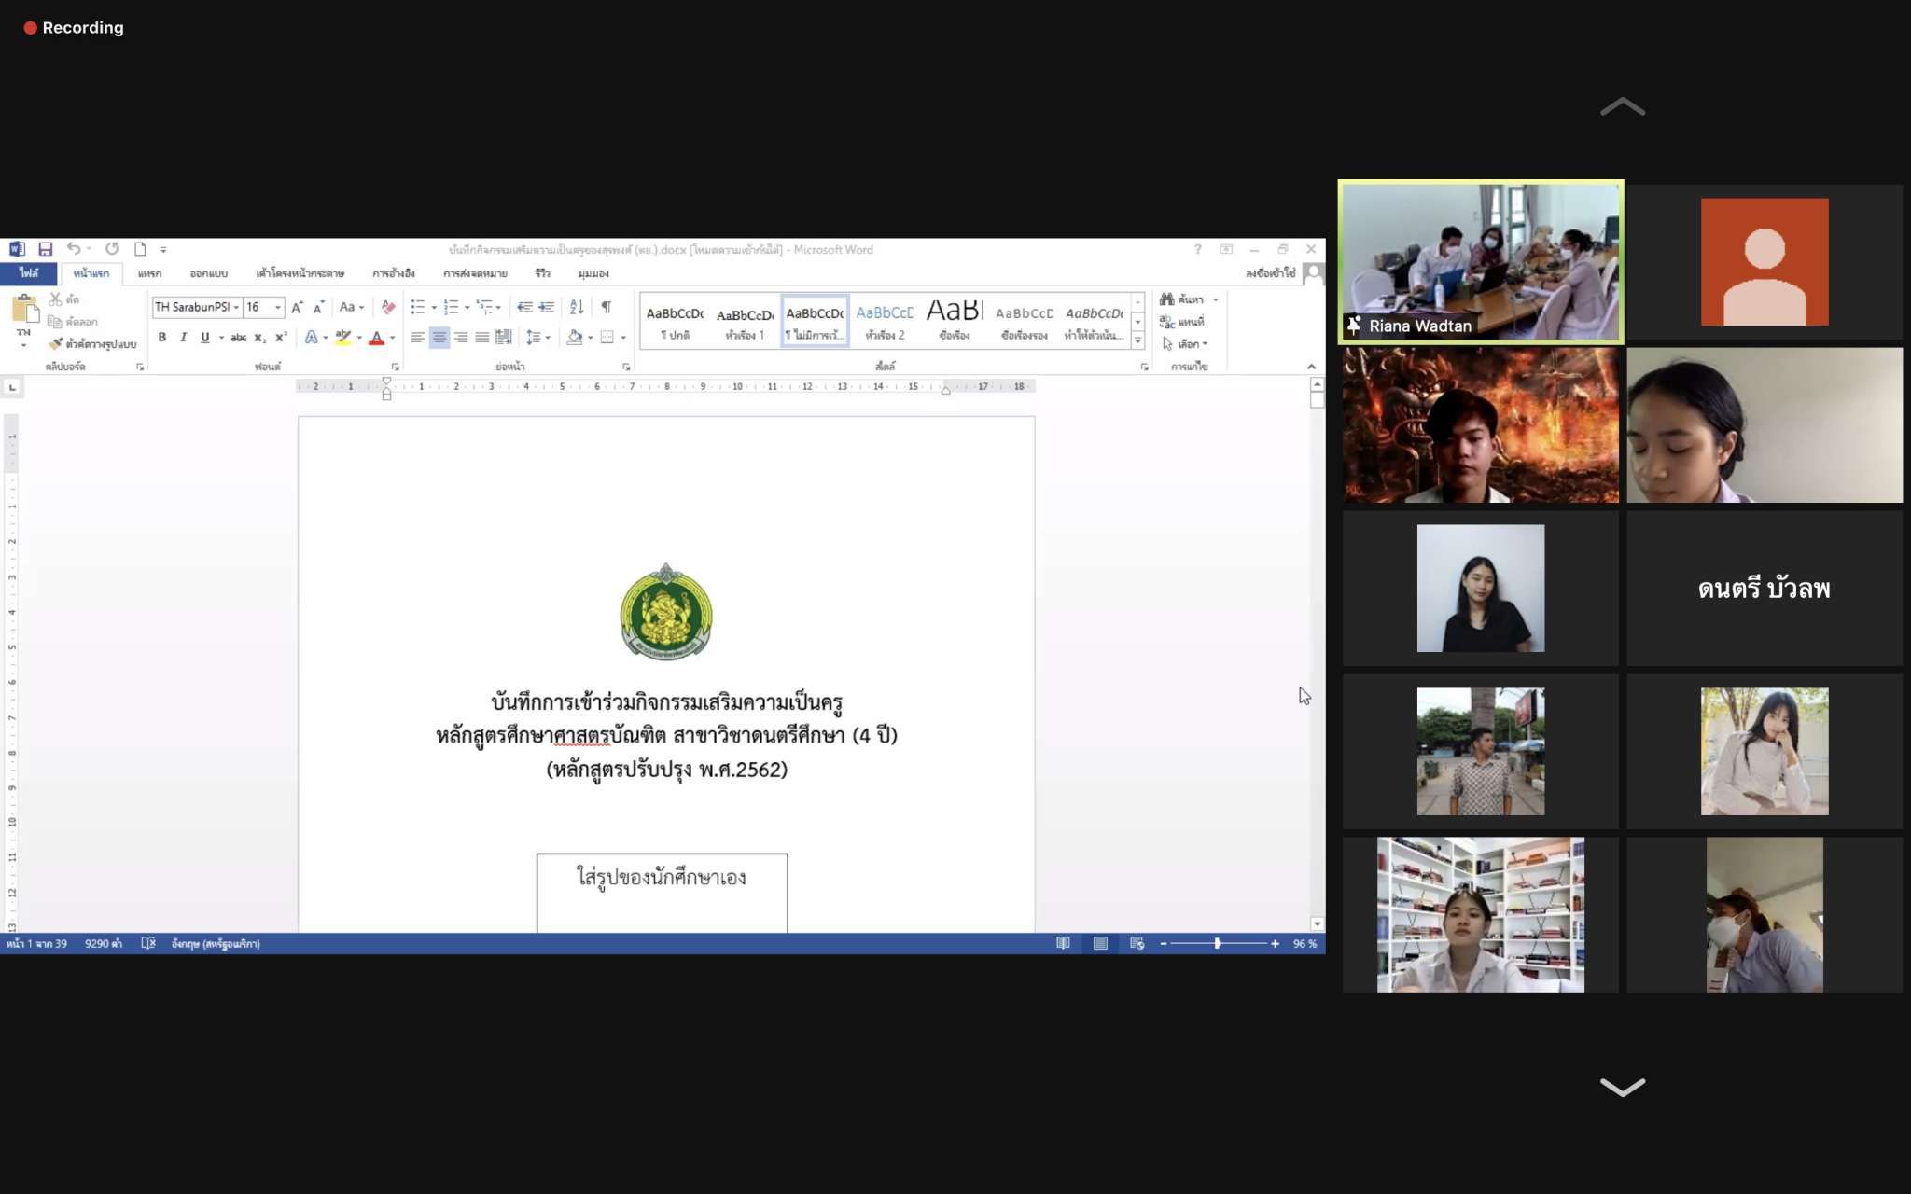Click the Clear Formatting eraser icon

388,307
